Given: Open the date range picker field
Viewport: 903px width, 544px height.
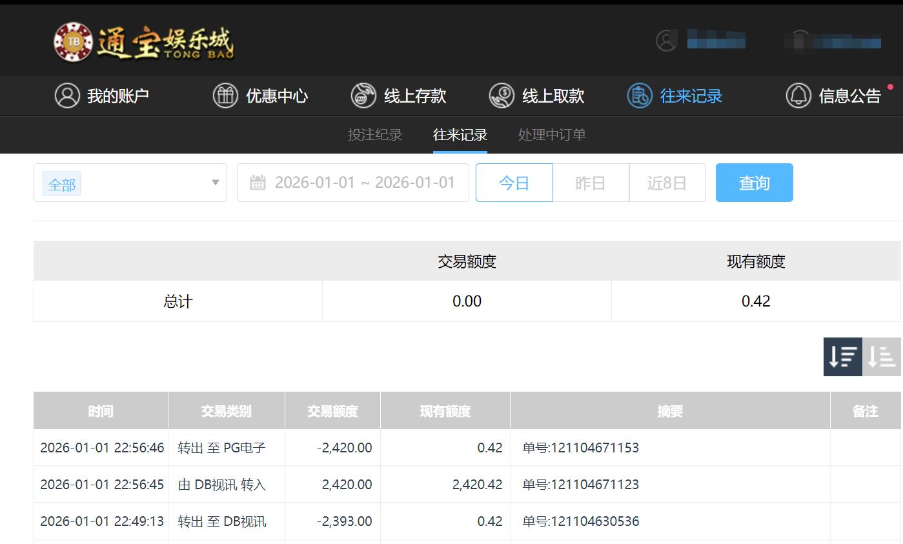Looking at the screenshot, I should (361, 182).
